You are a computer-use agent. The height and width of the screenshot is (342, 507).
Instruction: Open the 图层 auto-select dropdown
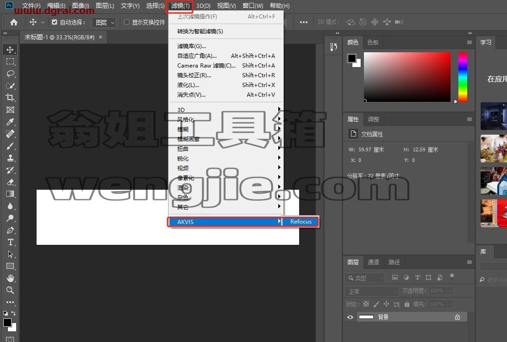pyautogui.click(x=104, y=22)
